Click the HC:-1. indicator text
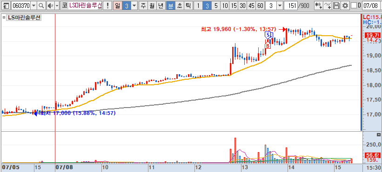 [372, 22]
